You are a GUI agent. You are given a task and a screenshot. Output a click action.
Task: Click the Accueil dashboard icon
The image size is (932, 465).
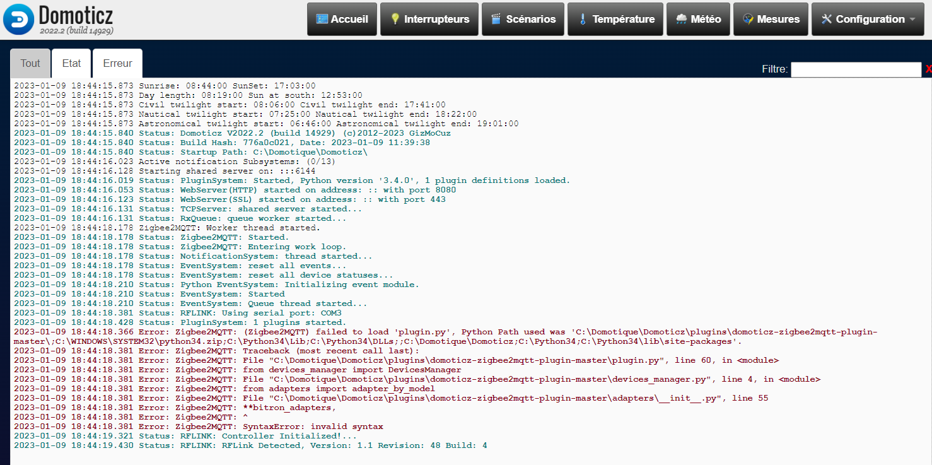[x=322, y=19]
